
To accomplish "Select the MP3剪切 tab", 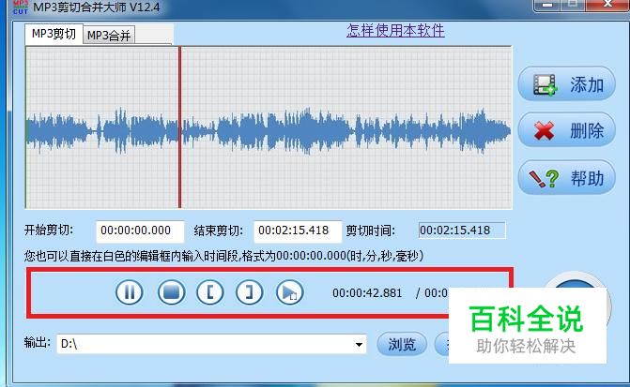I will coord(54,34).
